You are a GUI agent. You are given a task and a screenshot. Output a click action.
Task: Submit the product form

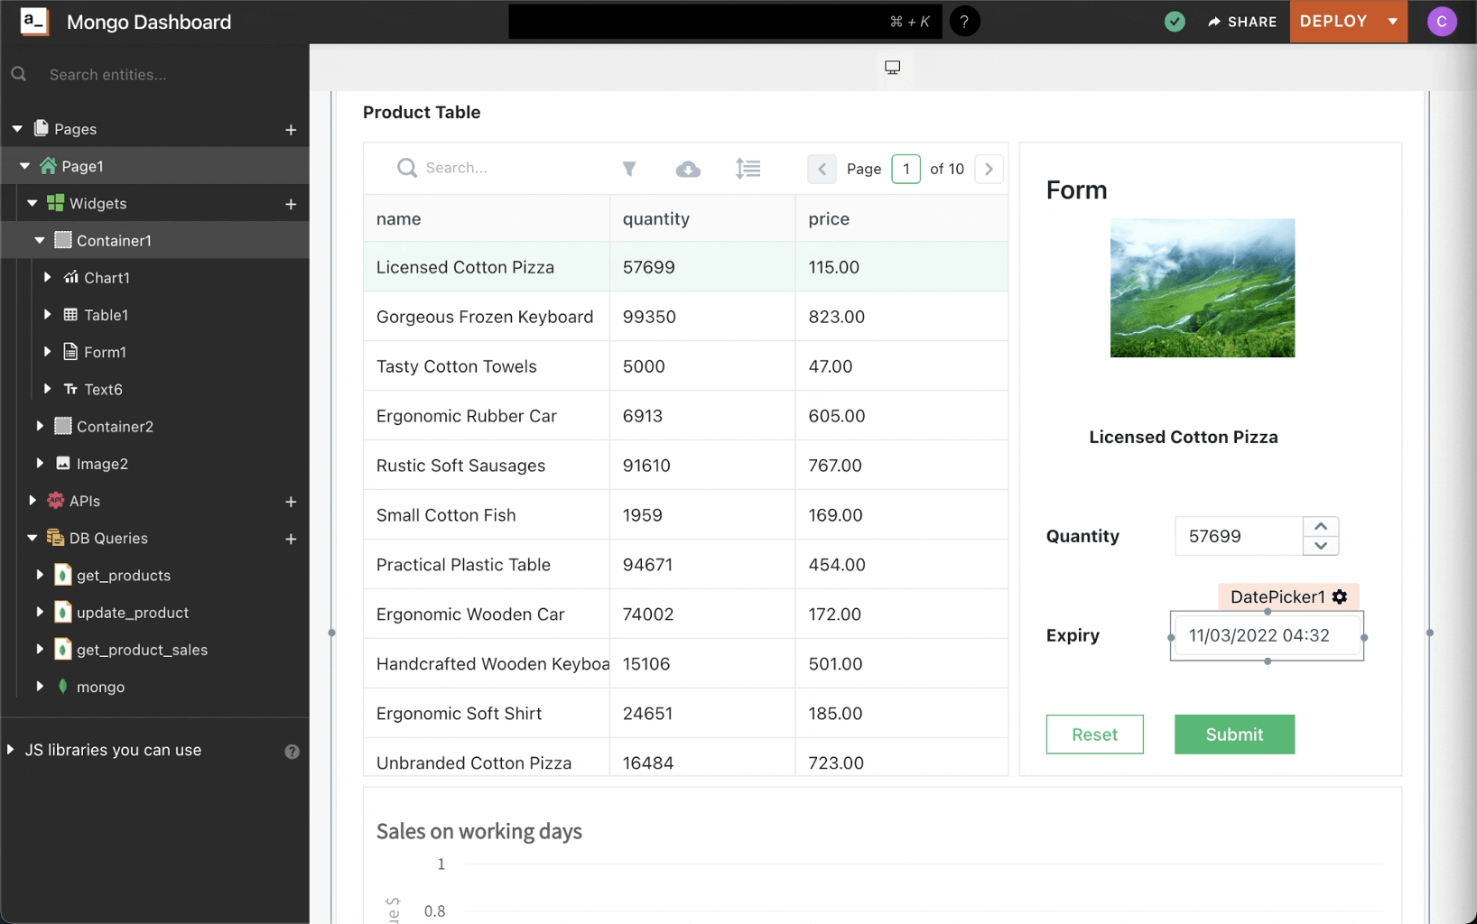1233,734
